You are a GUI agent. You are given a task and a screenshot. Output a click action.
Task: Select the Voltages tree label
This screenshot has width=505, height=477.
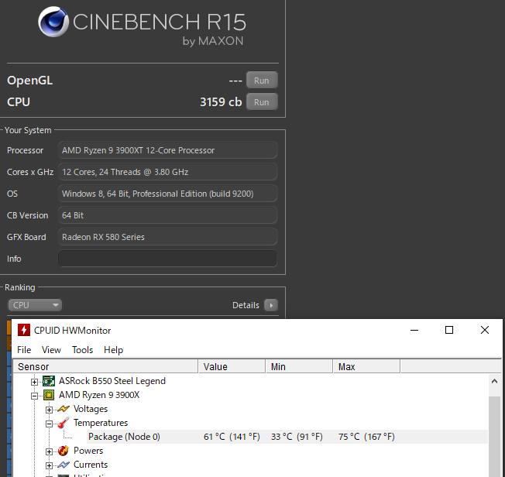point(91,409)
